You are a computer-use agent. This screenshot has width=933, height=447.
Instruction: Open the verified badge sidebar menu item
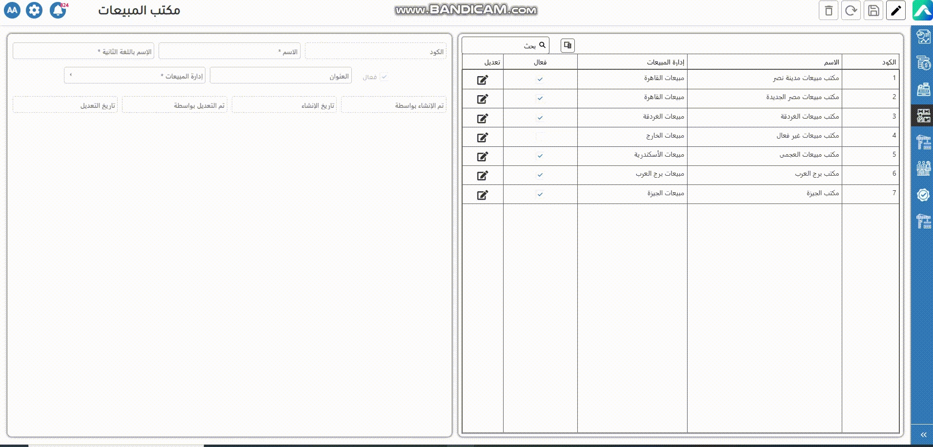click(x=923, y=195)
